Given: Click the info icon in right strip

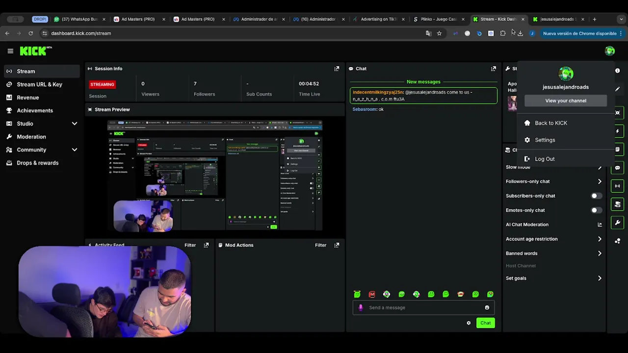Looking at the screenshot, I should [x=618, y=71].
